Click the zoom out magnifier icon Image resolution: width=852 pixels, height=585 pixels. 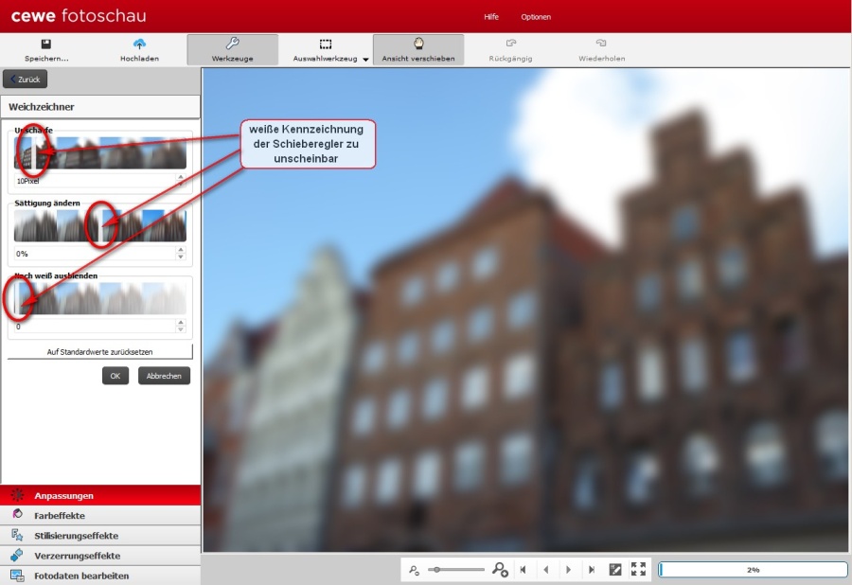click(x=414, y=570)
